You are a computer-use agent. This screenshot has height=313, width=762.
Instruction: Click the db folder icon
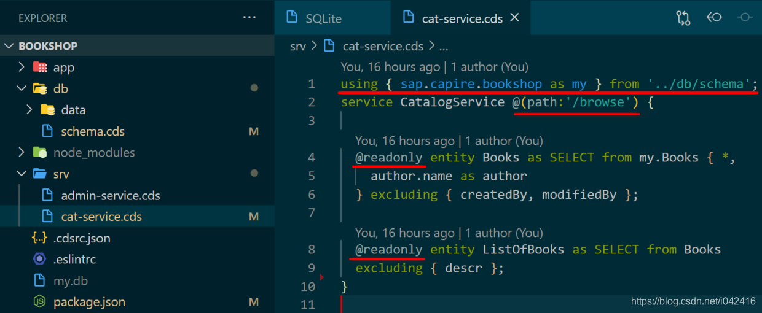[40, 88]
